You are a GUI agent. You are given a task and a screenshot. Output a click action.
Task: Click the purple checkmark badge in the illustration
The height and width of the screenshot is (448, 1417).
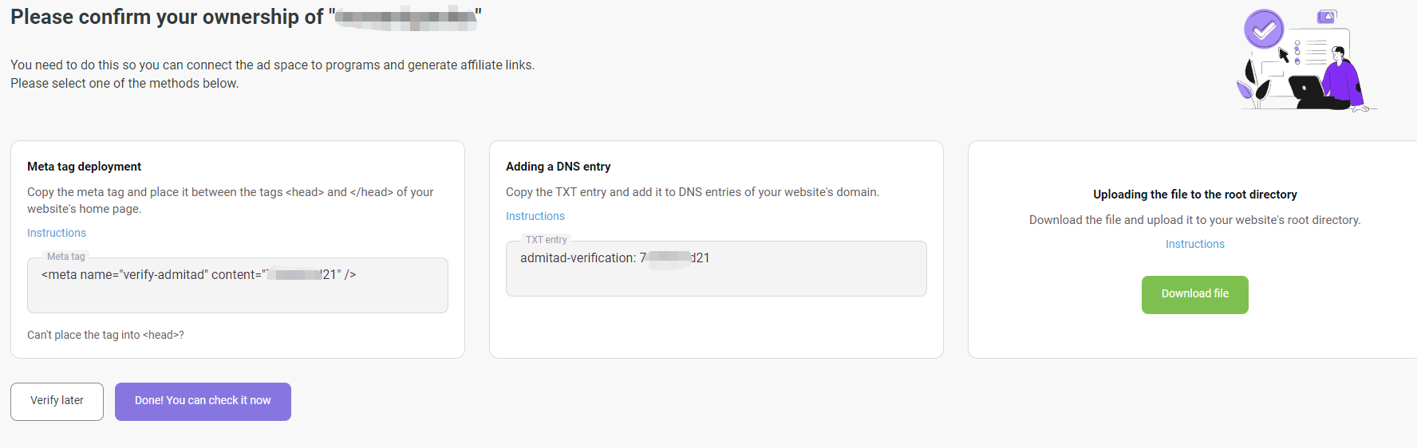(x=1264, y=29)
